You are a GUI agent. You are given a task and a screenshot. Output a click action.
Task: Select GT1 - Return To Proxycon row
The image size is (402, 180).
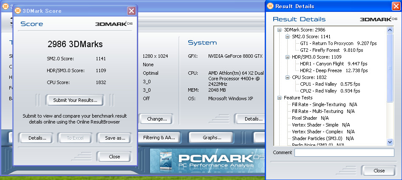click(338, 44)
